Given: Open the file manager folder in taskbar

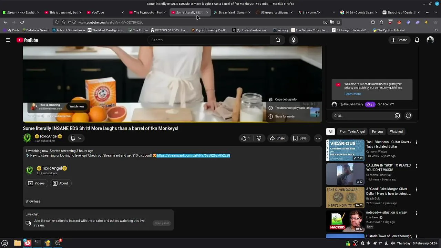Looking at the screenshot, I should pyautogui.click(x=17, y=243).
